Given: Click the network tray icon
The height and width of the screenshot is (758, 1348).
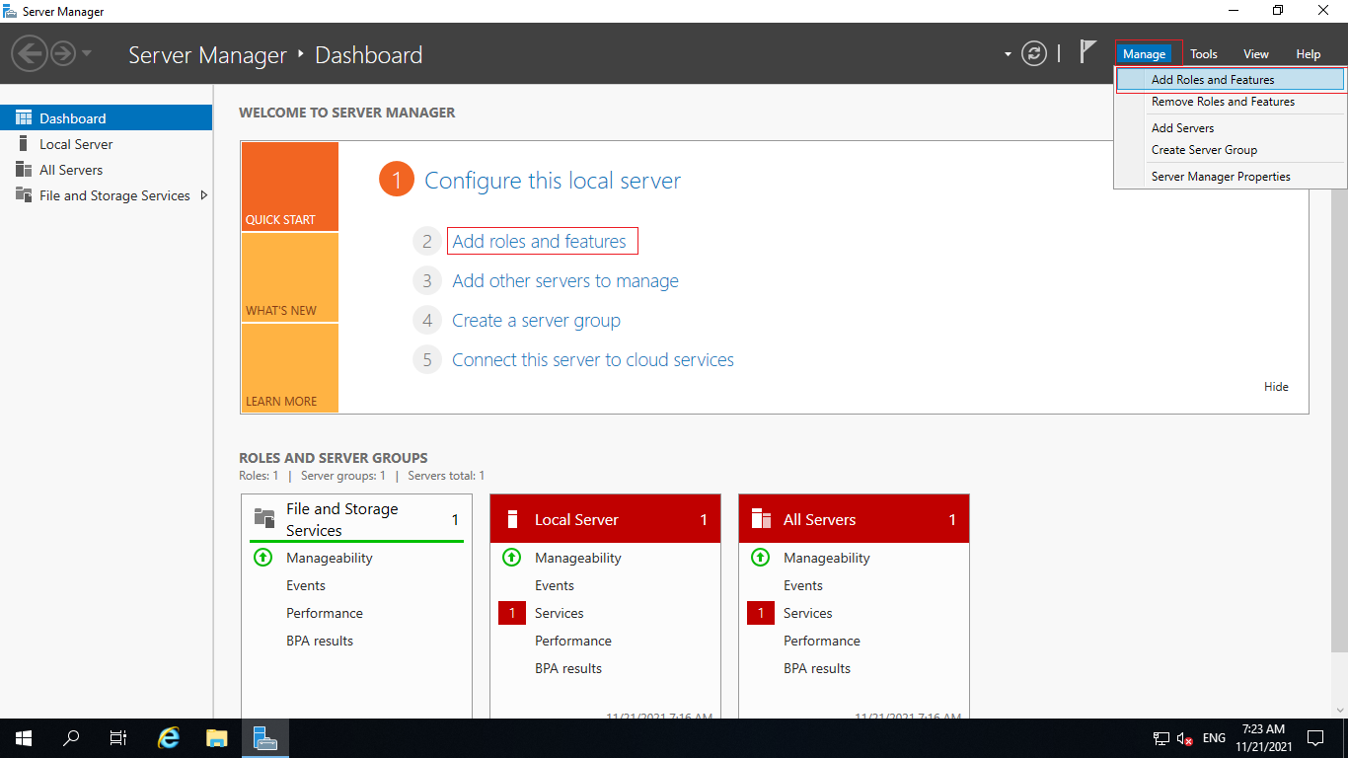Looking at the screenshot, I should 1161,738.
